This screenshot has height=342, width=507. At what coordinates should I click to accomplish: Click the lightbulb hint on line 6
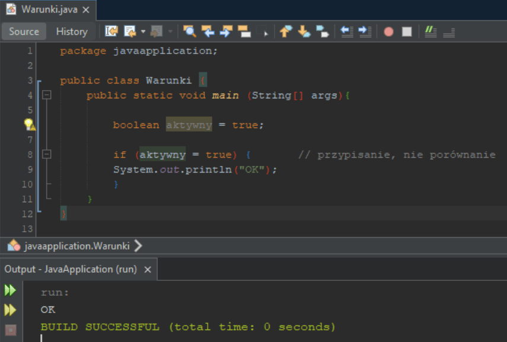[x=29, y=124]
